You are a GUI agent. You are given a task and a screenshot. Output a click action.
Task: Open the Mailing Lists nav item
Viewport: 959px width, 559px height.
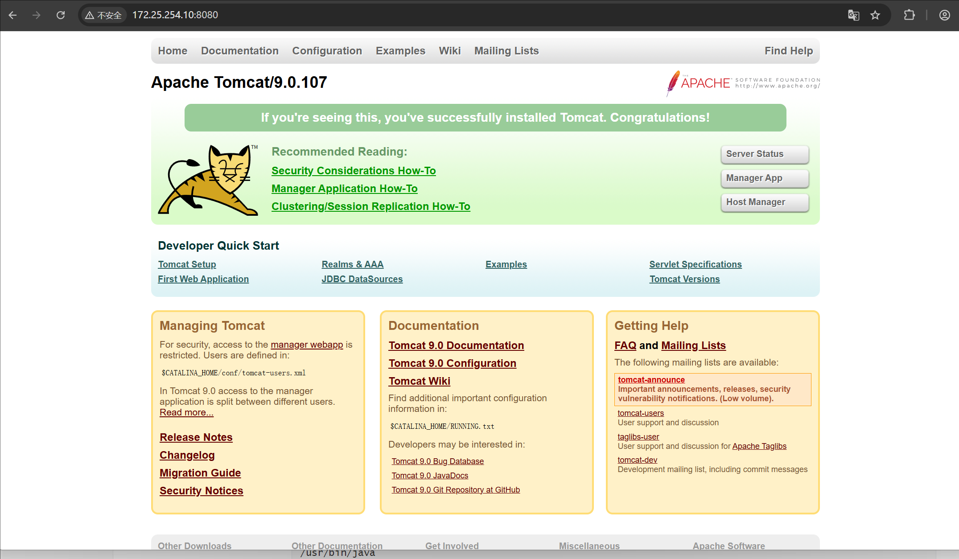[506, 51]
